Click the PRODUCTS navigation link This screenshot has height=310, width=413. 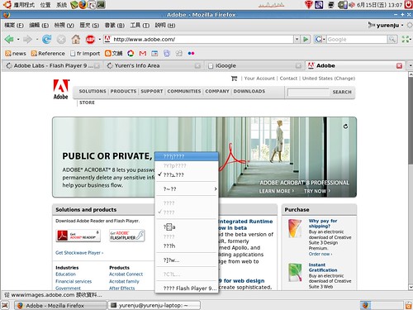click(x=123, y=91)
